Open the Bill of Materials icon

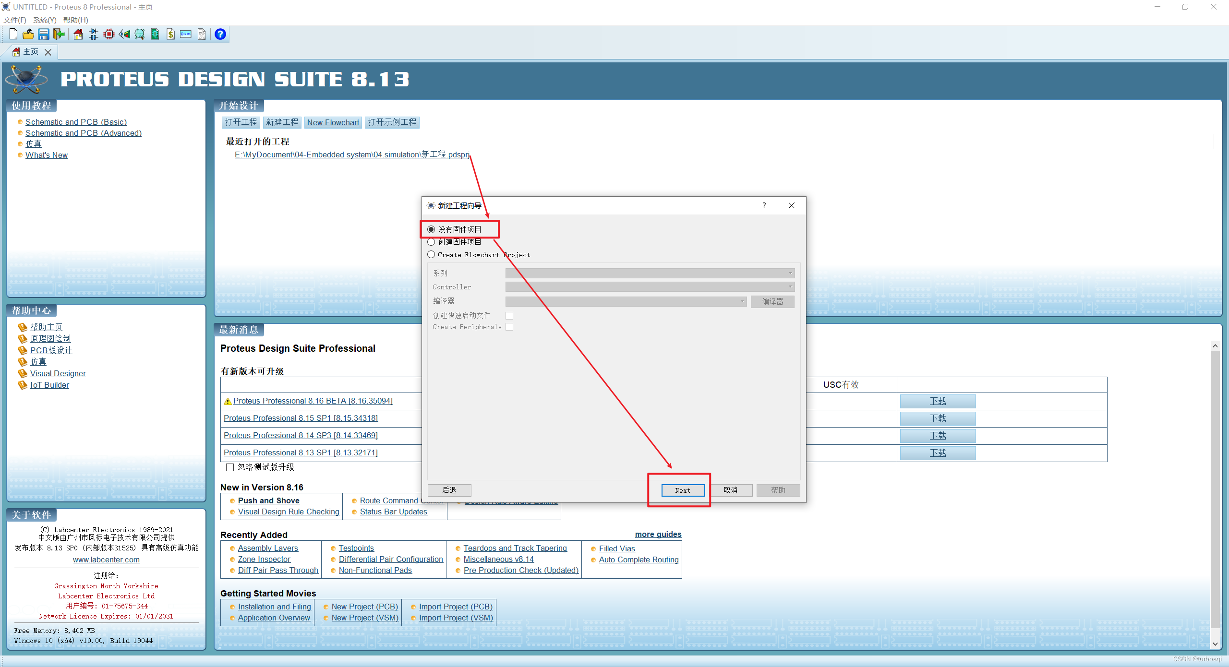(170, 34)
